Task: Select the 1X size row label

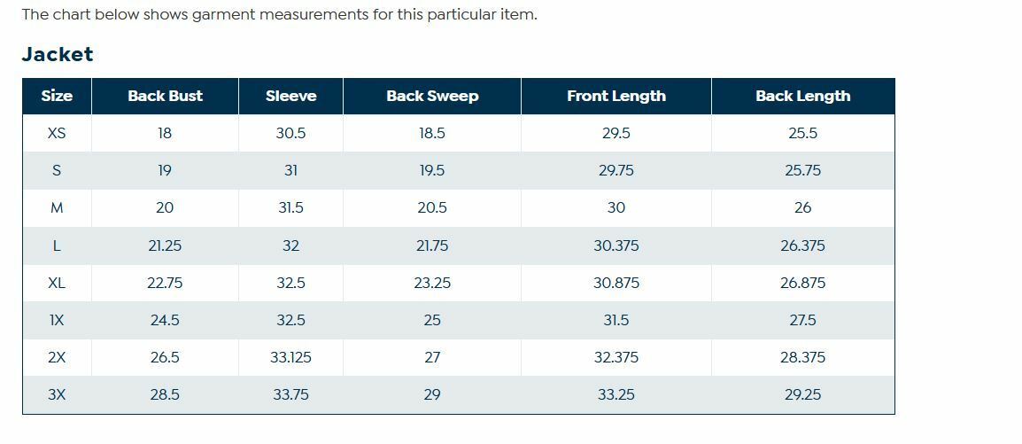Action: tap(57, 320)
